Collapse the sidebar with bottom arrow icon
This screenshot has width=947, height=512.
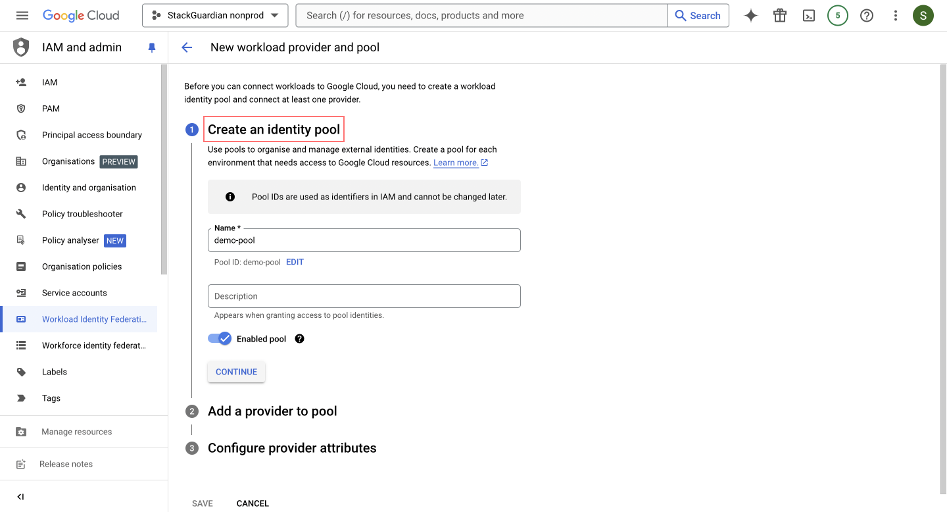pos(20,497)
